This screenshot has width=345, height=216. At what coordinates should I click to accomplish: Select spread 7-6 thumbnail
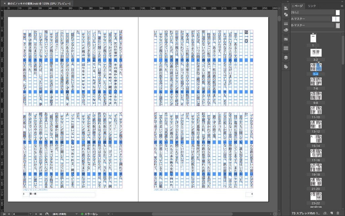point(316,81)
